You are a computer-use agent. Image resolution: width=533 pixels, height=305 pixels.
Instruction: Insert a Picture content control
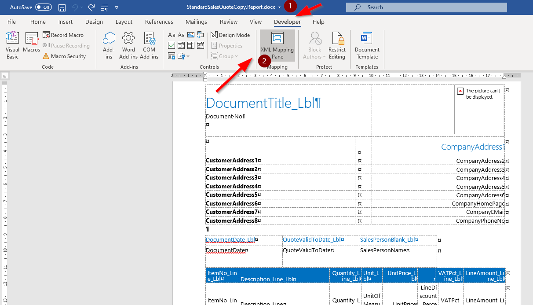191,35
